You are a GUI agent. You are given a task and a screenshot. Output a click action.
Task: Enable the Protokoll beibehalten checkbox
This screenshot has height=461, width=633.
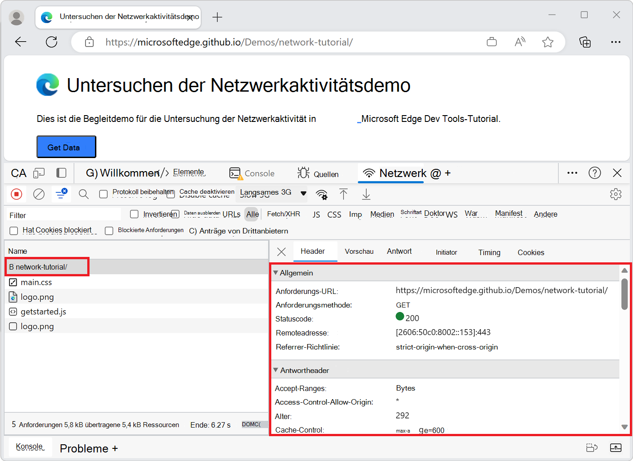tap(104, 194)
